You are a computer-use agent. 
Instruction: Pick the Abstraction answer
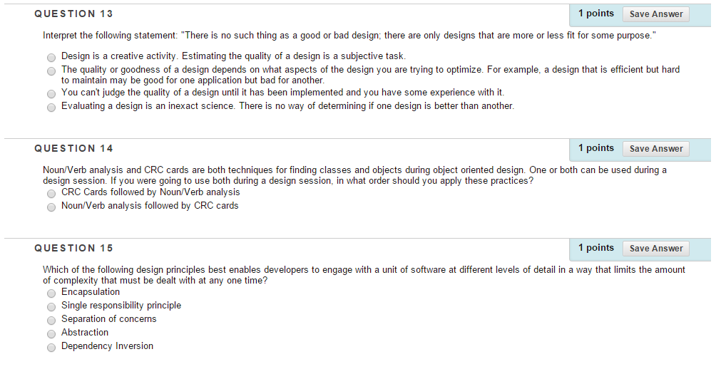coord(51,334)
